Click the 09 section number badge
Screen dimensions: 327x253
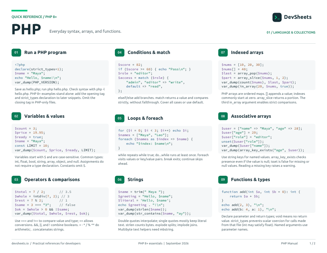tap(223, 179)
